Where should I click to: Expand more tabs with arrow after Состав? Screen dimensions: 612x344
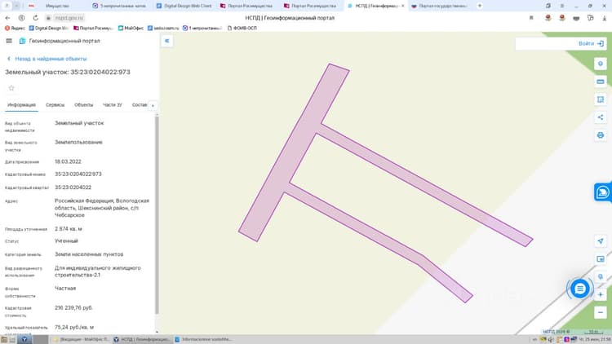[x=153, y=105]
